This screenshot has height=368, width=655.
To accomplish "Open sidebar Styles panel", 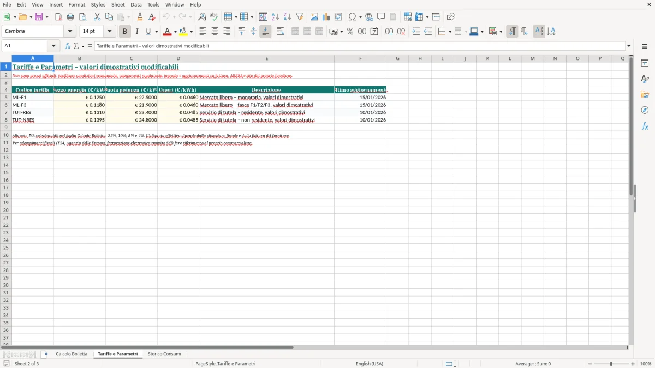I will point(645,79).
